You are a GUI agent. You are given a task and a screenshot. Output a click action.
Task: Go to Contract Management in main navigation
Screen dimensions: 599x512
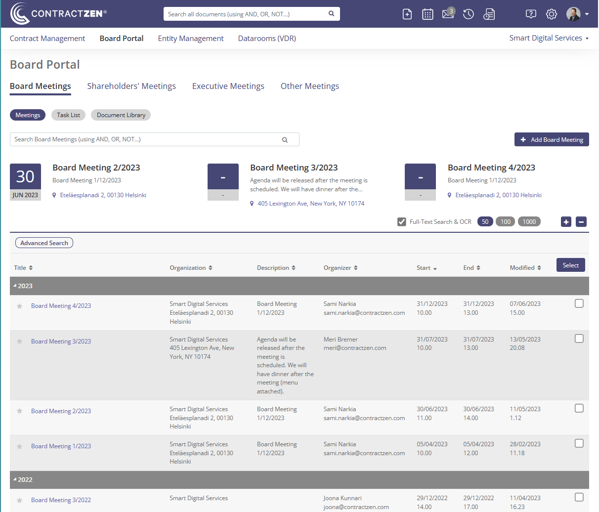[47, 39]
